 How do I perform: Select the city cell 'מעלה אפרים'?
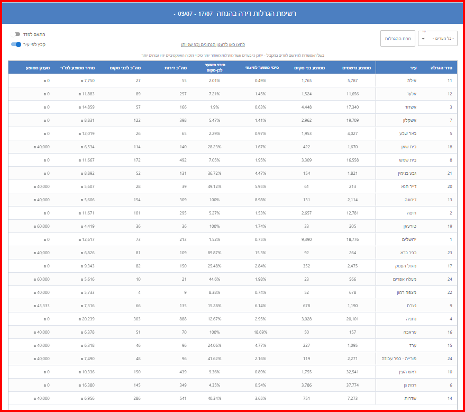[x=405, y=279]
